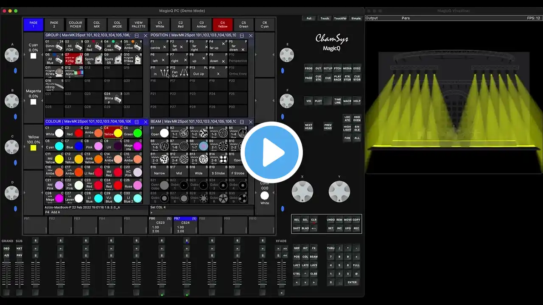Image resolution: width=543 pixels, height=305 pixels.
Task: Apply the P1 centre position palette
Action: point(160,46)
